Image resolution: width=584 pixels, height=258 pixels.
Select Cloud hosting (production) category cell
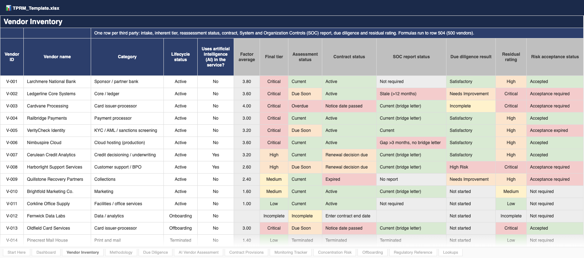pyautogui.click(x=127, y=143)
